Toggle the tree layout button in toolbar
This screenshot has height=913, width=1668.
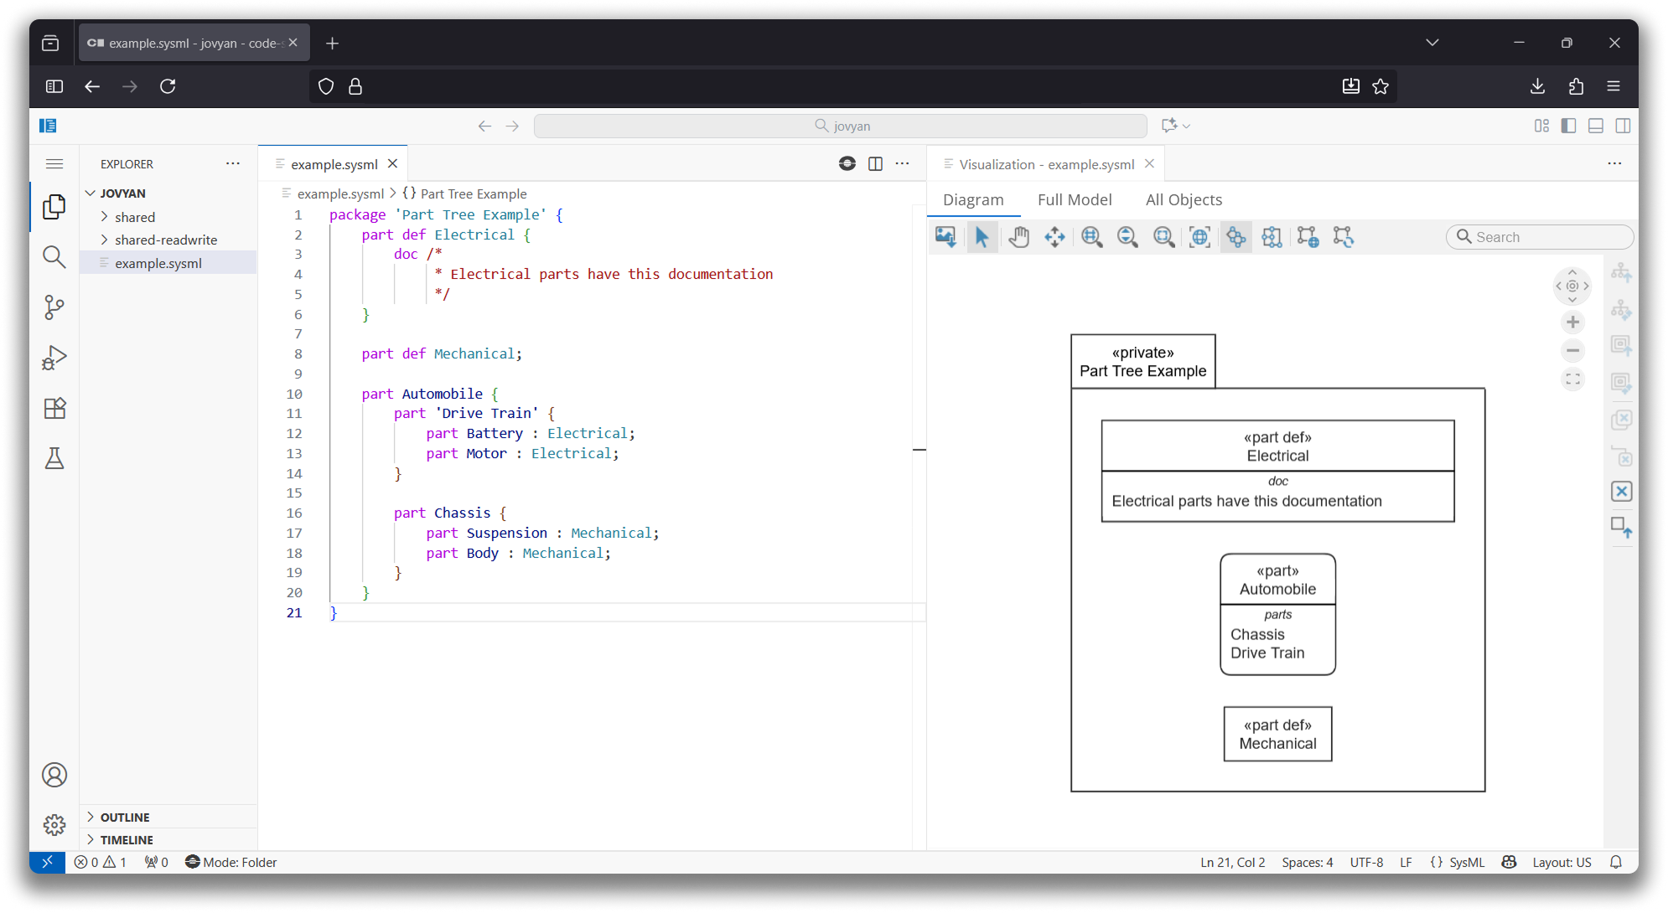pos(1235,237)
